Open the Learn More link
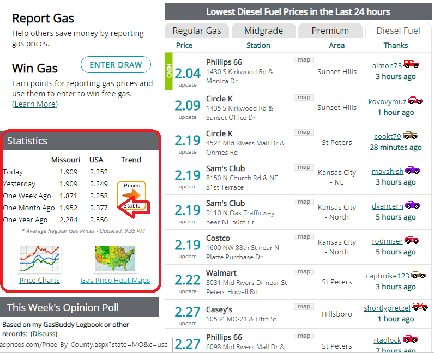 click(x=35, y=104)
